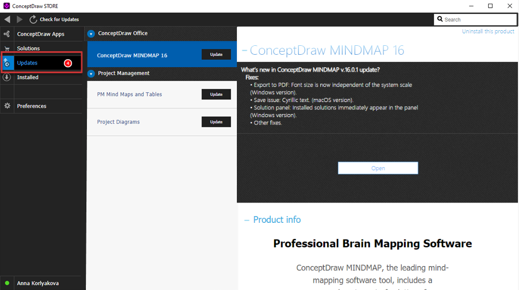Click the Product info heading text
519x290 pixels.
277,220
